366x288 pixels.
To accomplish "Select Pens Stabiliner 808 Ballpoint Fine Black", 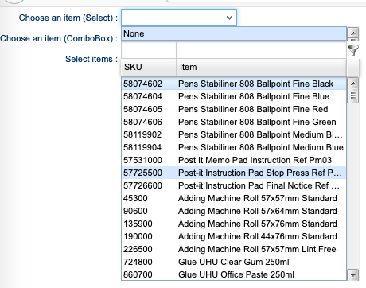I will pyautogui.click(x=234, y=84).
